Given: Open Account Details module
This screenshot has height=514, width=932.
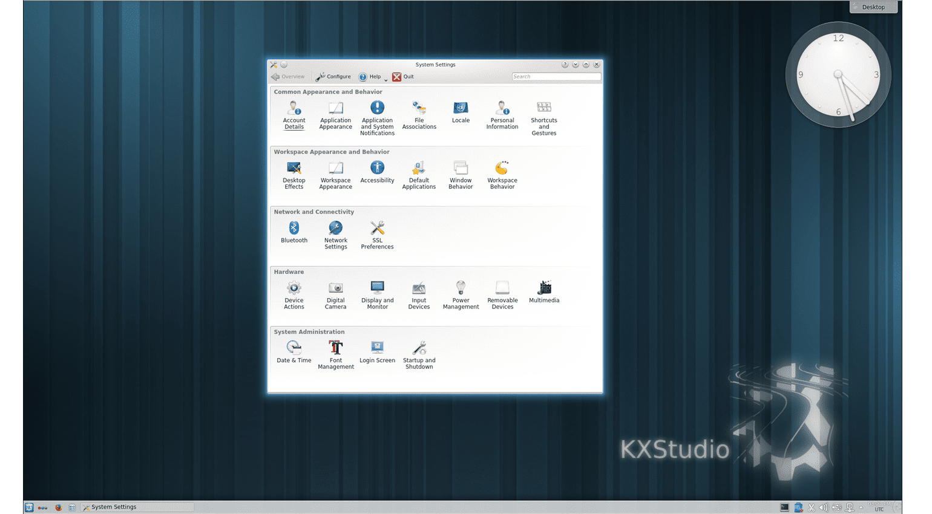Looking at the screenshot, I should [x=294, y=115].
